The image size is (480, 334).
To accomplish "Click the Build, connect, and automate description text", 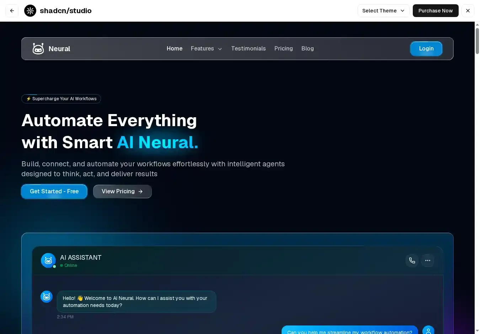I will [153, 169].
